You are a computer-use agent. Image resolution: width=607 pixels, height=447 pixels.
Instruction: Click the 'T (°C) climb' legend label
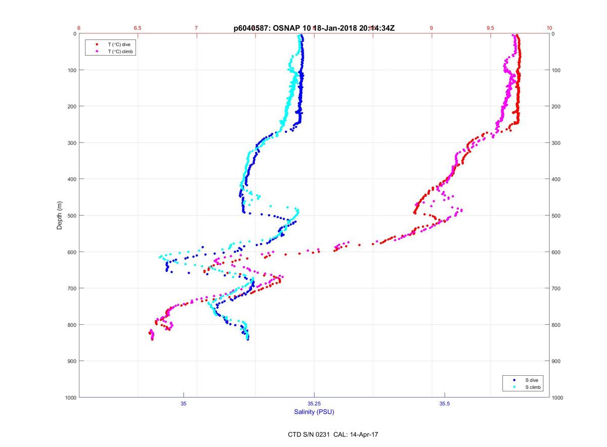pos(120,52)
